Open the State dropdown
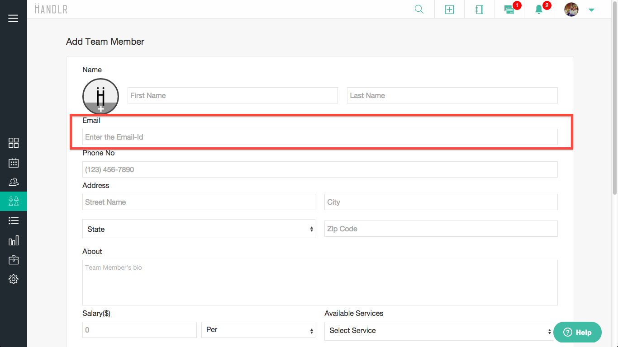The image size is (618, 347). [x=199, y=229]
